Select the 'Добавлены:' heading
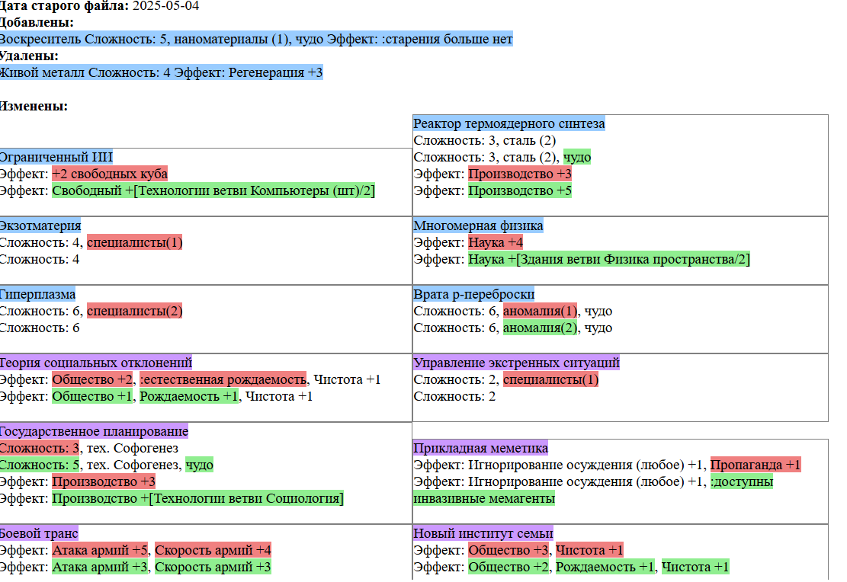The image size is (847, 582). click(37, 23)
